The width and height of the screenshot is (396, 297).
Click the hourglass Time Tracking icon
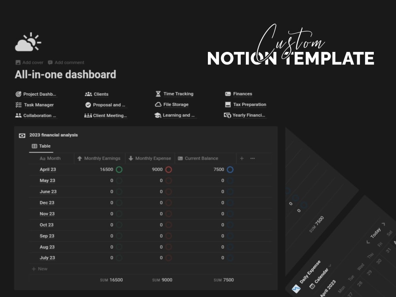coord(158,93)
